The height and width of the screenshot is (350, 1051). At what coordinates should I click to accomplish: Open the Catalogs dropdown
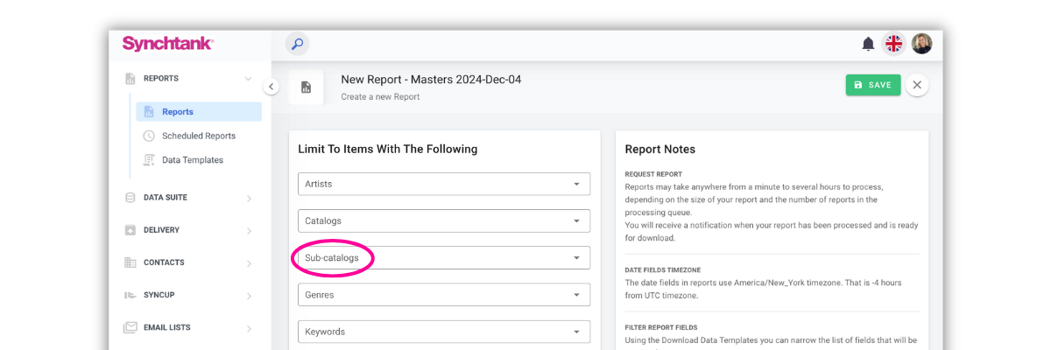pos(443,220)
